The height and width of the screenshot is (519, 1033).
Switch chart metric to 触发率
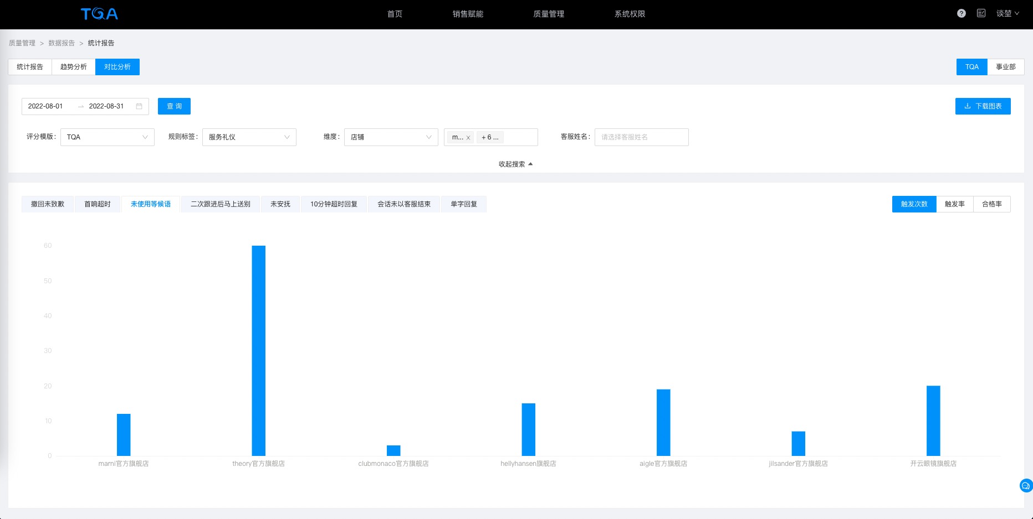point(955,204)
